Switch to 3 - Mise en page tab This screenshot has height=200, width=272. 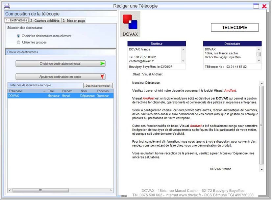(x=74, y=21)
